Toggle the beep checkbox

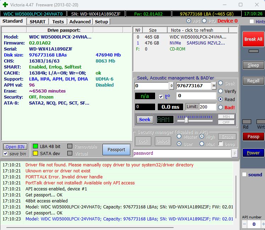tap(221, 144)
